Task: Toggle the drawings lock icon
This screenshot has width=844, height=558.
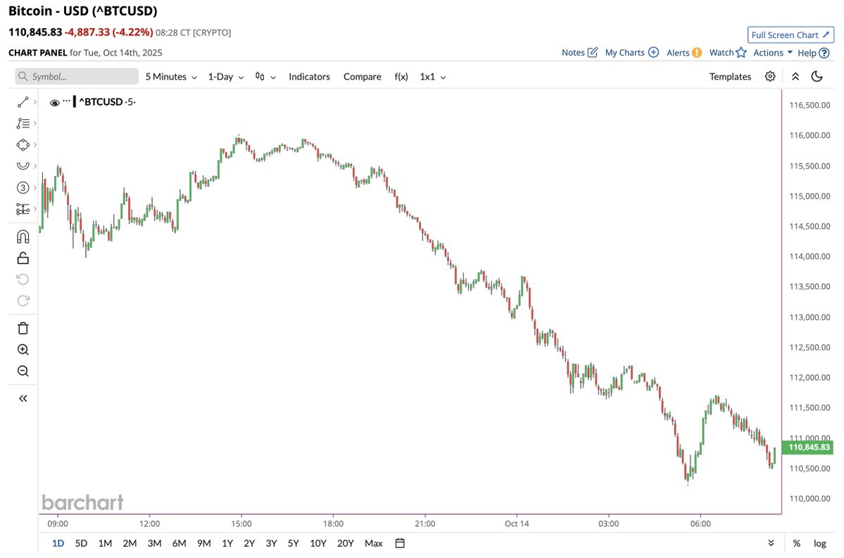Action: (23, 258)
